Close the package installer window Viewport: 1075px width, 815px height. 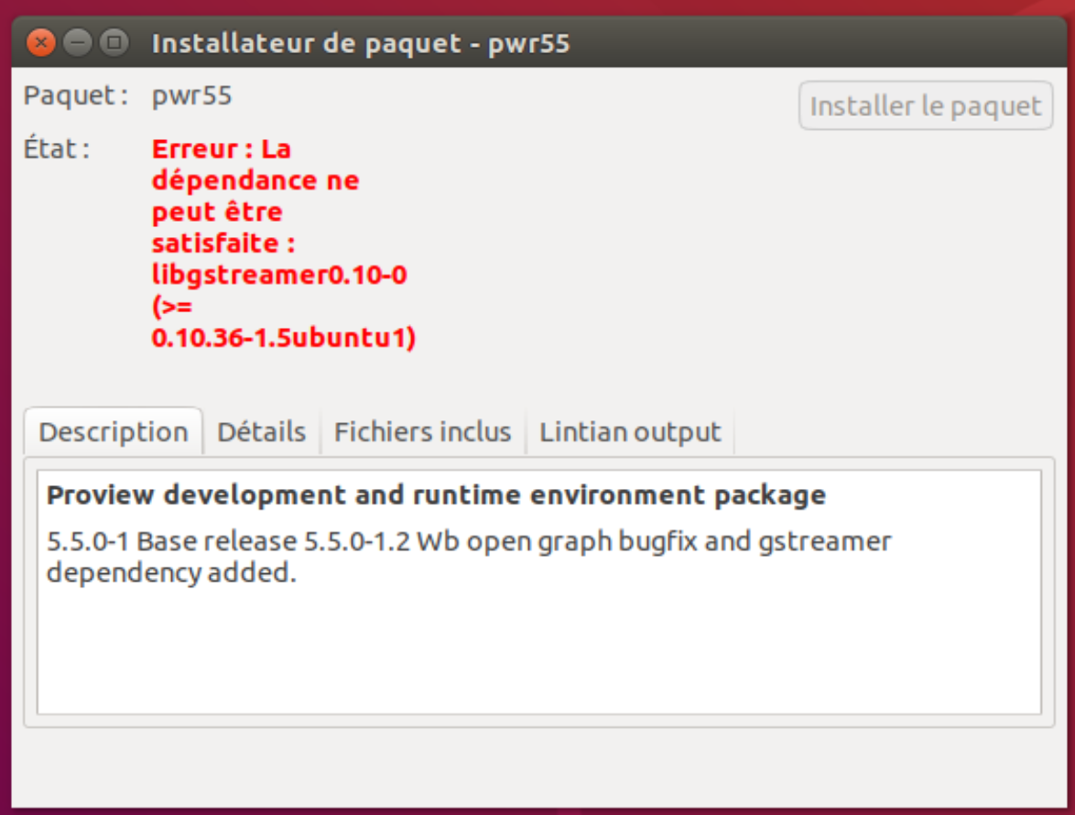coord(41,43)
